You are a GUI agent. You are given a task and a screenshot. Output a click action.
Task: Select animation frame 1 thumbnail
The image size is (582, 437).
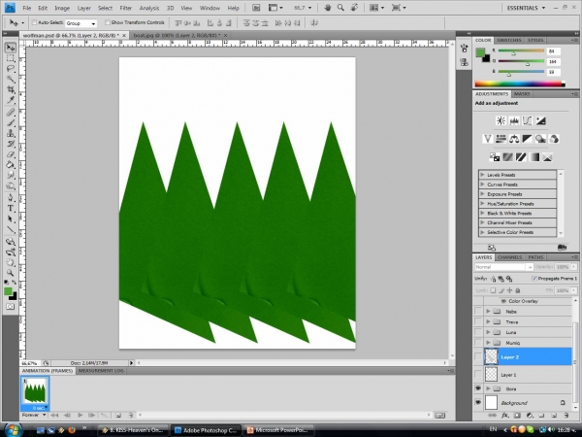[35, 393]
